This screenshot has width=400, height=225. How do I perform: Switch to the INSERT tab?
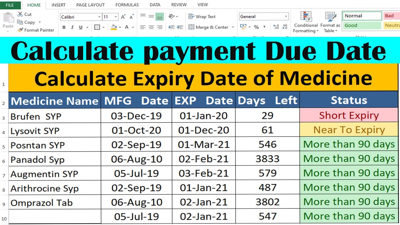pos(58,5)
